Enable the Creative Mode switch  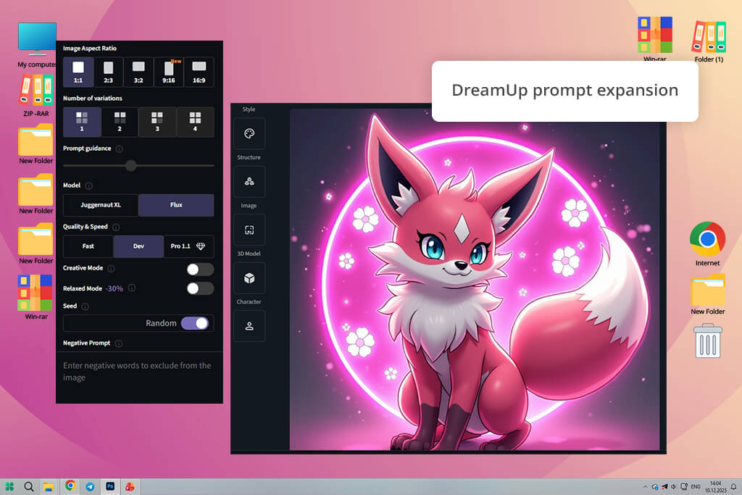pos(200,270)
